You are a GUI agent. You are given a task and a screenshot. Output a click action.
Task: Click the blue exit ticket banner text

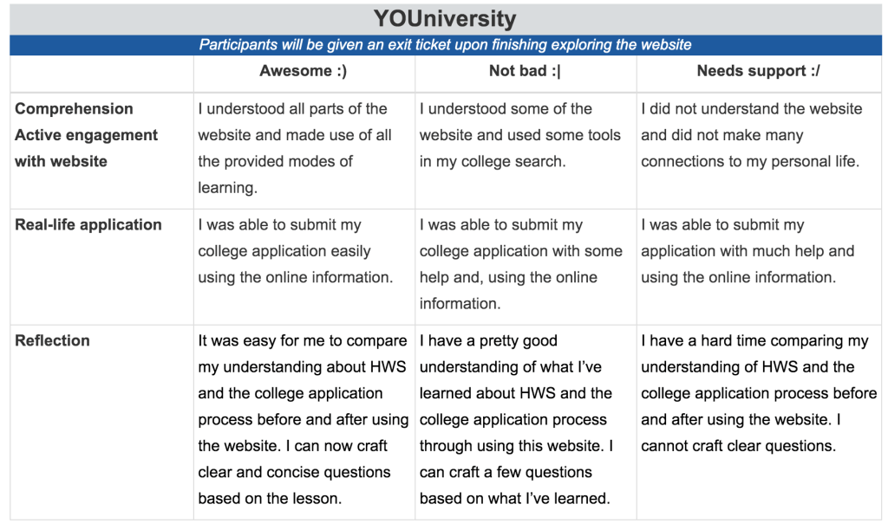click(x=445, y=45)
